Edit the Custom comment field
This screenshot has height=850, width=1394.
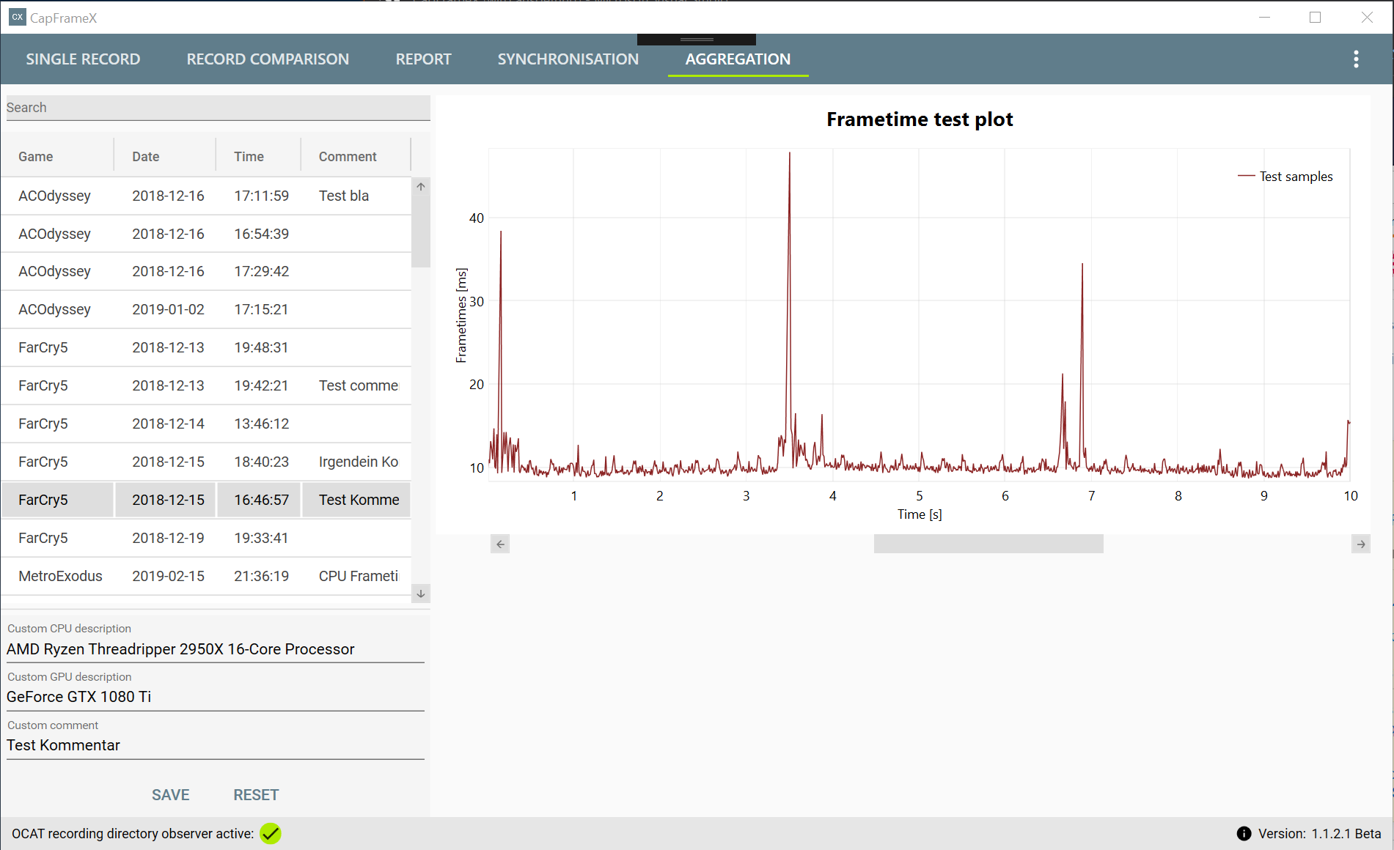(x=216, y=745)
